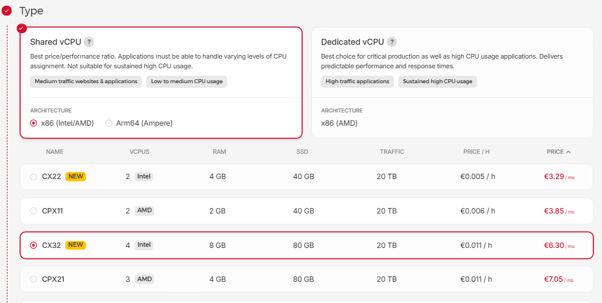Sort list by Price / H header
Viewport: 602px width, 303px height.
click(476, 152)
